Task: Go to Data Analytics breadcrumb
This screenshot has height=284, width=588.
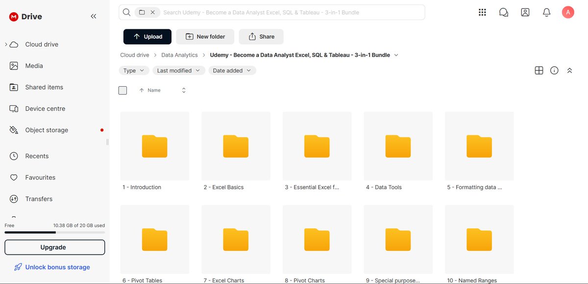Action: (179, 55)
